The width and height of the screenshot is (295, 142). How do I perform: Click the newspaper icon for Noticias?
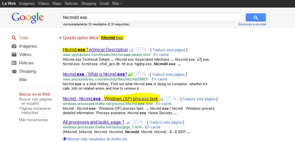(14, 63)
